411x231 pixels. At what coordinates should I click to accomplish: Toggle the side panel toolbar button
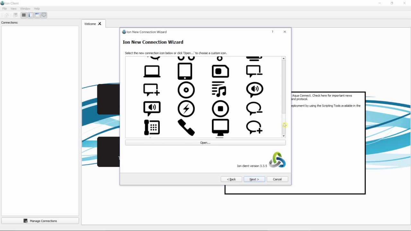pyautogui.click(x=31, y=15)
